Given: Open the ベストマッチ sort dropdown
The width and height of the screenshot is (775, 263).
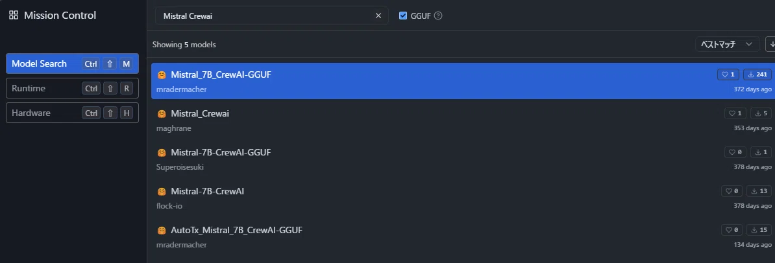Looking at the screenshot, I should [727, 44].
